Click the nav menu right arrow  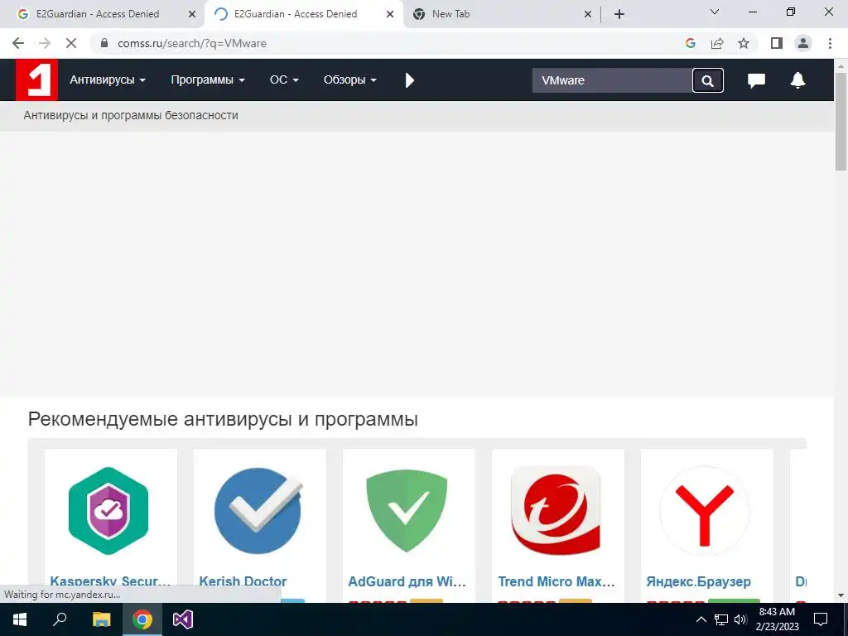pyautogui.click(x=409, y=80)
